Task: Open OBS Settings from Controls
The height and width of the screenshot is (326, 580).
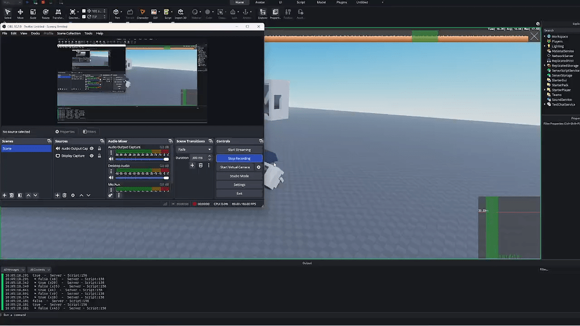Action: pyautogui.click(x=240, y=185)
